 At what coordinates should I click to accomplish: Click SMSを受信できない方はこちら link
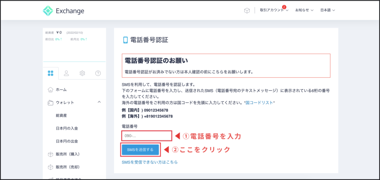pyautogui.click(x=150, y=162)
